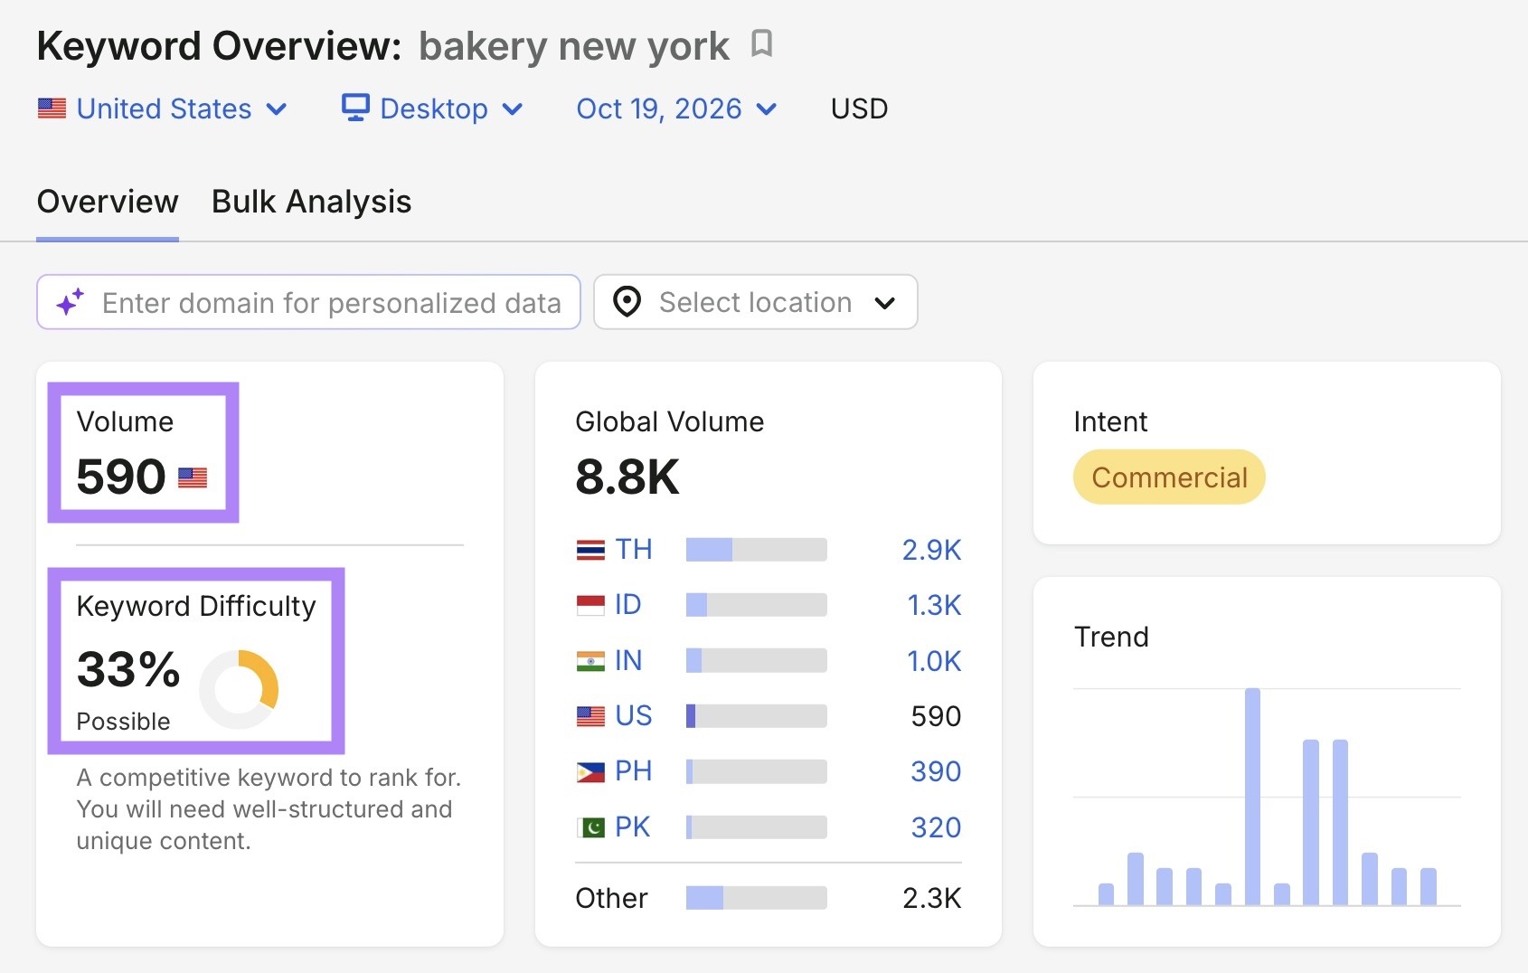Click the 2.3K Other volume value
The width and height of the screenshot is (1528, 973).
pyautogui.click(x=932, y=898)
